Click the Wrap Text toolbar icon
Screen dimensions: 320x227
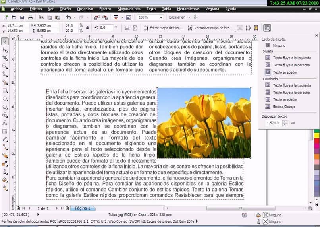coord(267,28)
